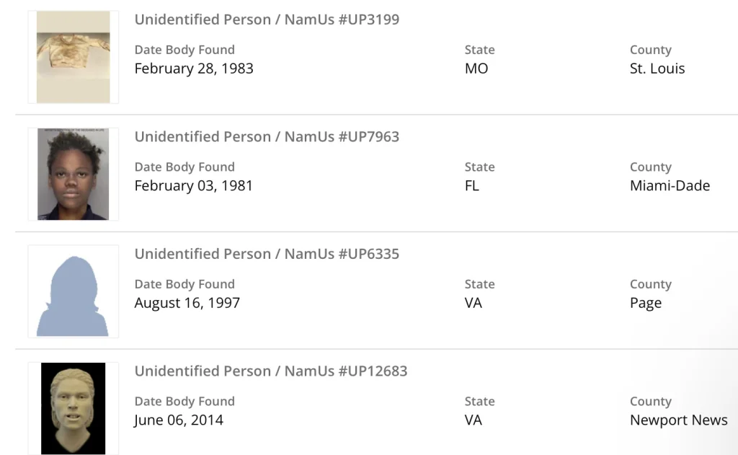Open the face photo thumbnail for UP7963
738x455 pixels.
coord(73,175)
